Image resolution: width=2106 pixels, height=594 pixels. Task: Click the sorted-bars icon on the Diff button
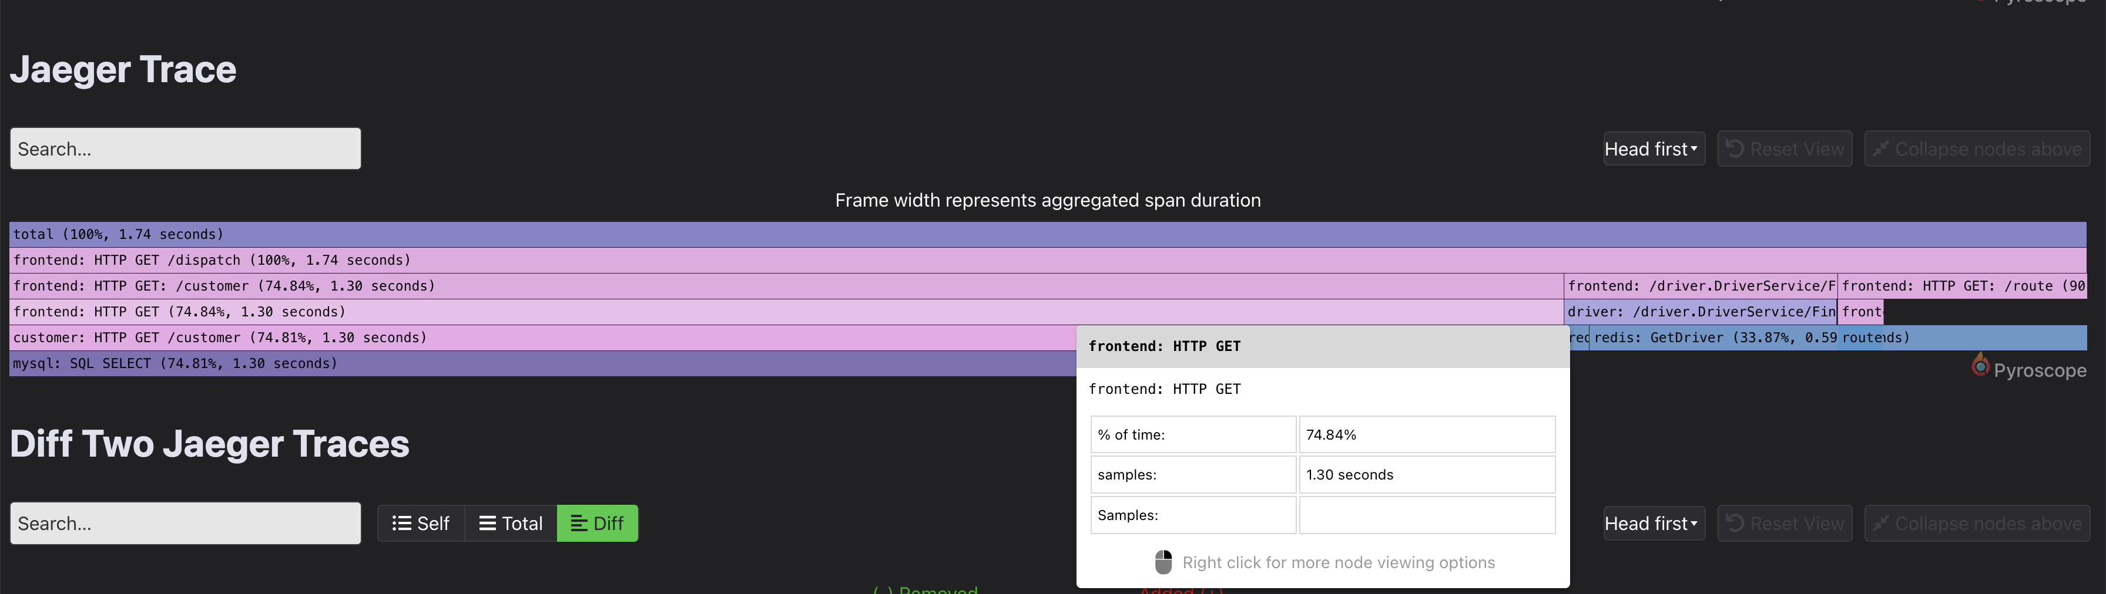click(x=578, y=523)
